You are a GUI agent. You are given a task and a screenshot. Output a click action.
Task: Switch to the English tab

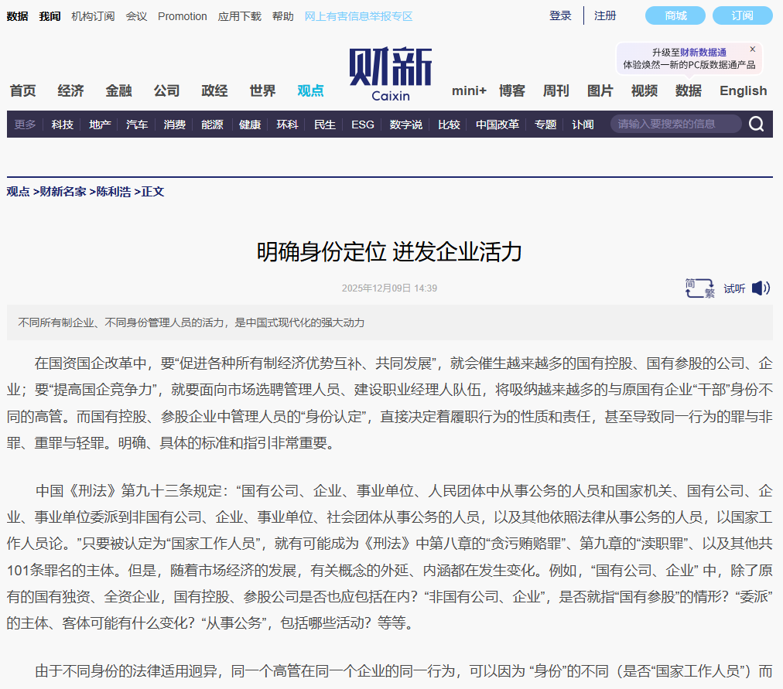click(742, 90)
